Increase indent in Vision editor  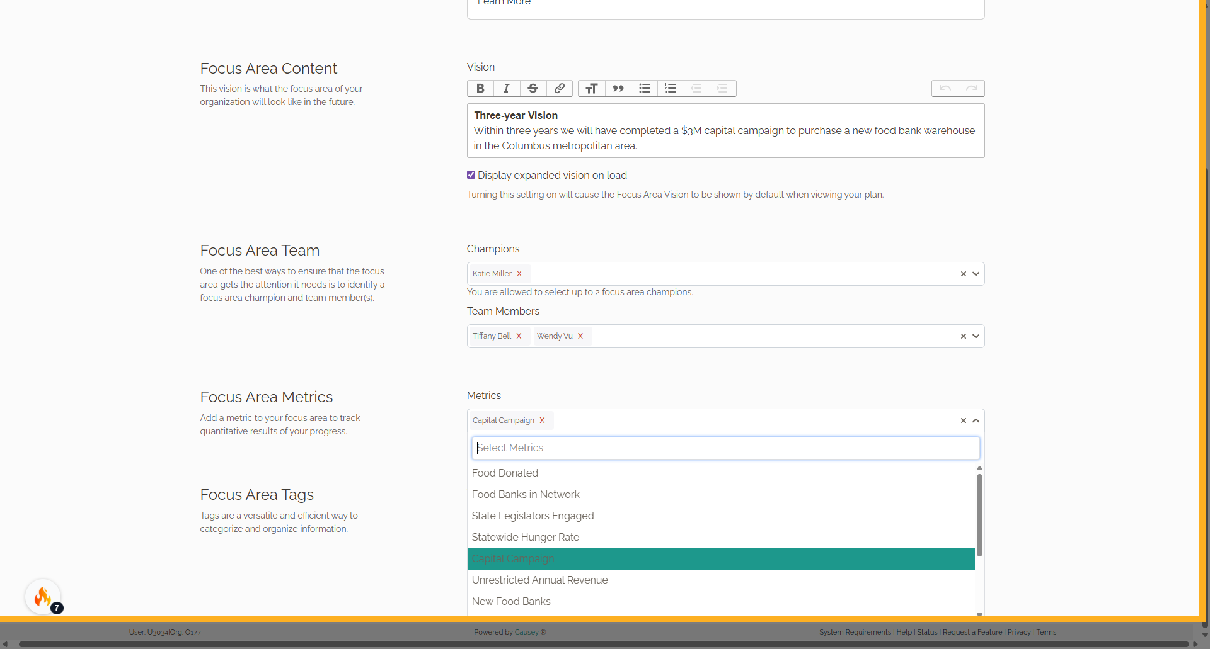723,88
